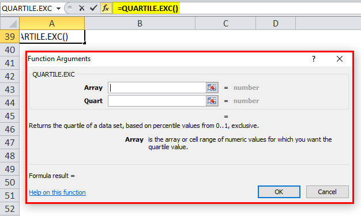Select row 45 header
The height and width of the screenshot is (216, 361).
pyautogui.click(x=10, y=116)
